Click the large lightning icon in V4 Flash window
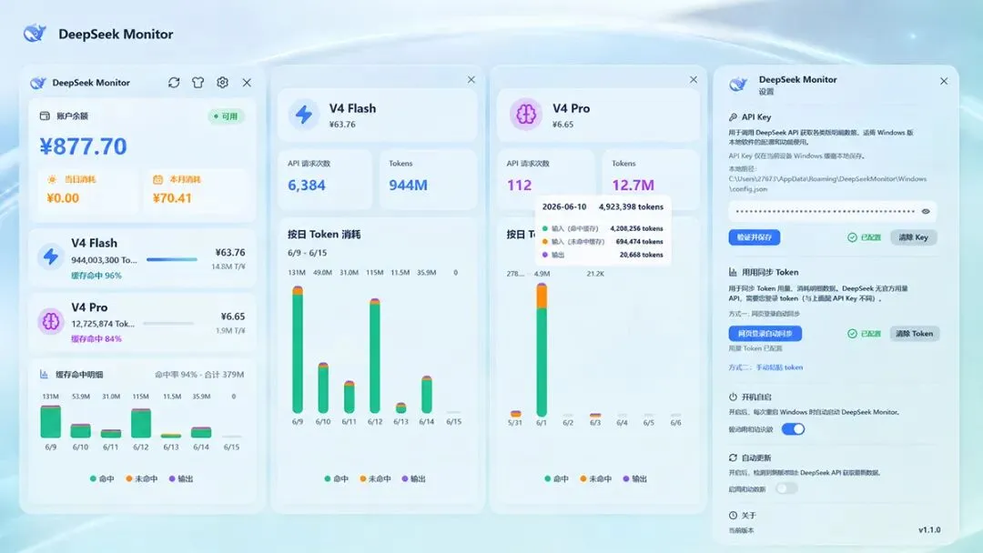Image resolution: width=983 pixels, height=553 pixels. point(304,115)
